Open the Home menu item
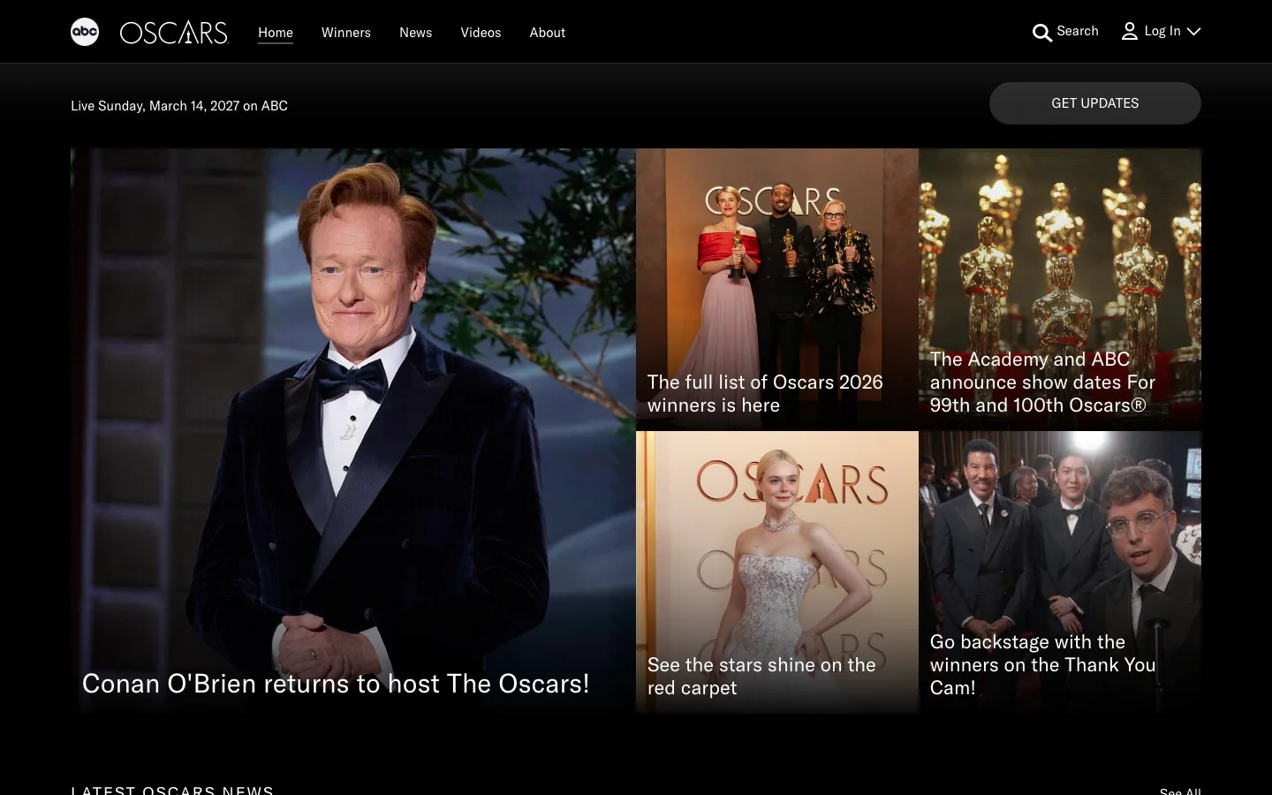 pos(276,33)
